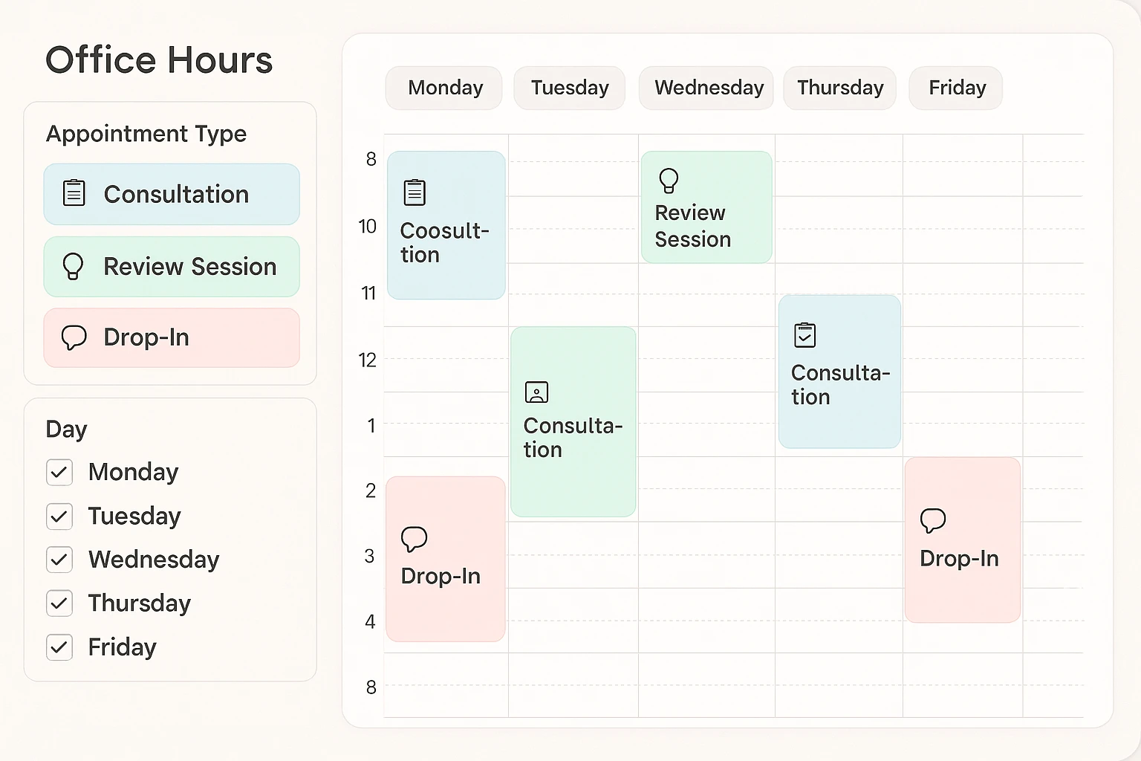
Task: Toggle the Wednesday day checkbox
Action: [59, 560]
